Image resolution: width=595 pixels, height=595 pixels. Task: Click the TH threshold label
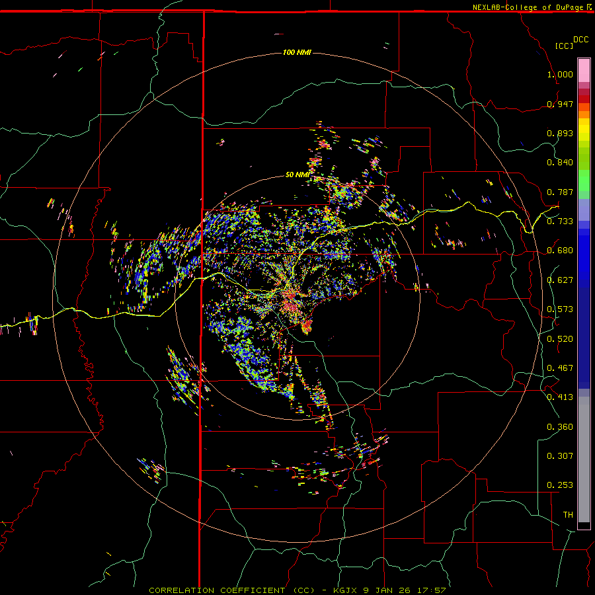click(568, 515)
